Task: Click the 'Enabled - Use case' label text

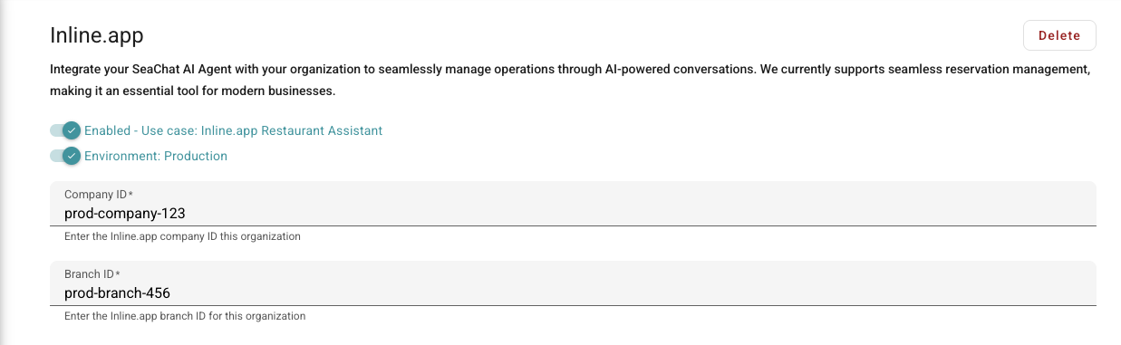Action: (x=233, y=130)
